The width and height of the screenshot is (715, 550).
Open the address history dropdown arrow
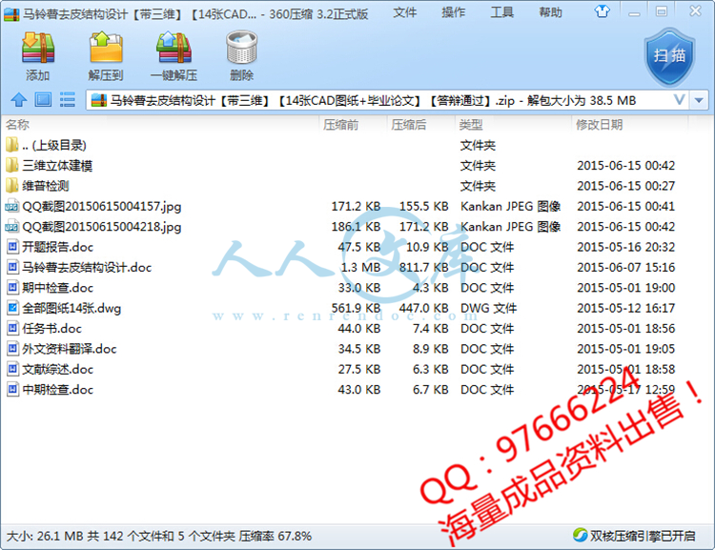[699, 100]
